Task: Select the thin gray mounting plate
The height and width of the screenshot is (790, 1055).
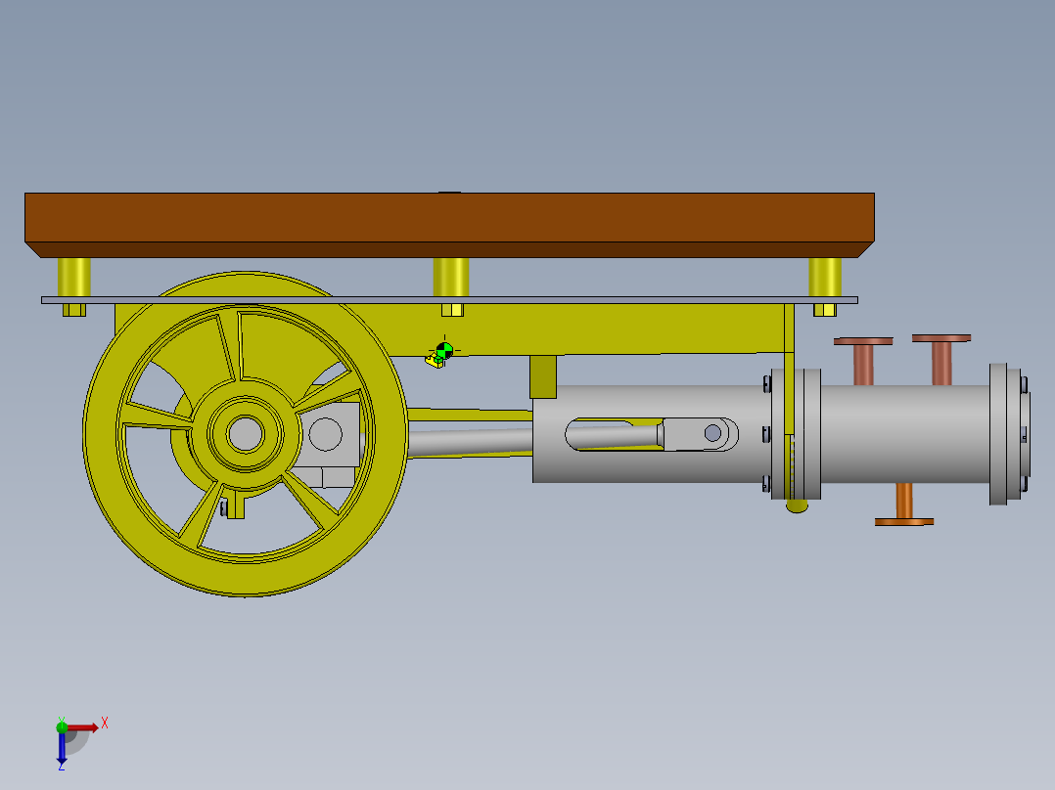Action: coord(449,300)
